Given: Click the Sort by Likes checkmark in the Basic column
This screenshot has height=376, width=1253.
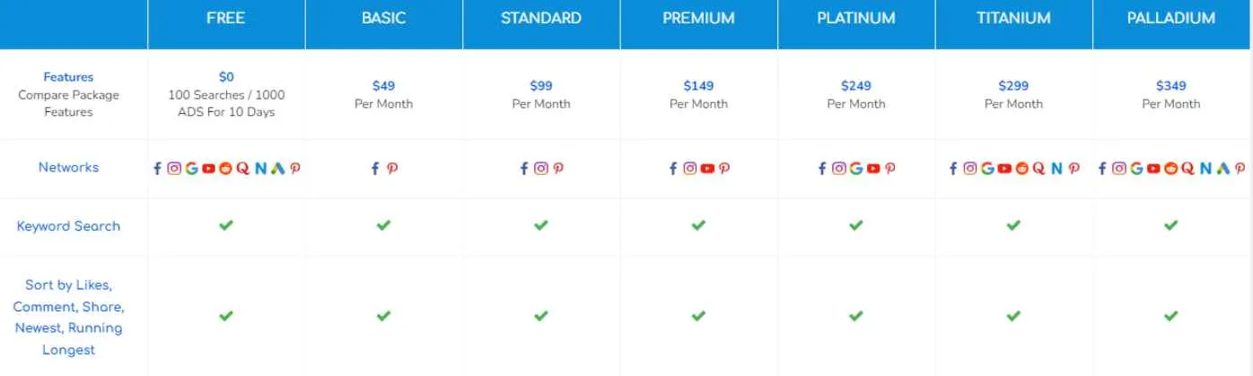Looking at the screenshot, I should pyautogui.click(x=383, y=316).
